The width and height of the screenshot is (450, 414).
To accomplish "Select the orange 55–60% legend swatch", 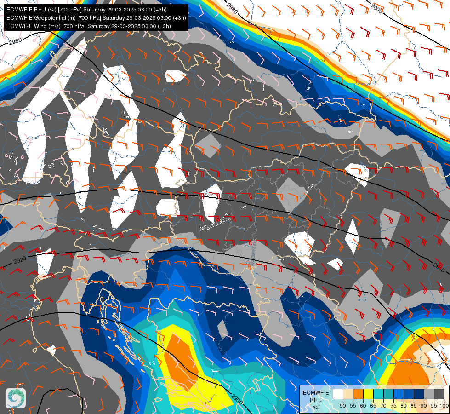I will (x=358, y=394).
